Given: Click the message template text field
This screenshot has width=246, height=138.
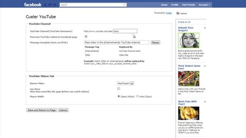Looking at the screenshot, I should (116, 43).
